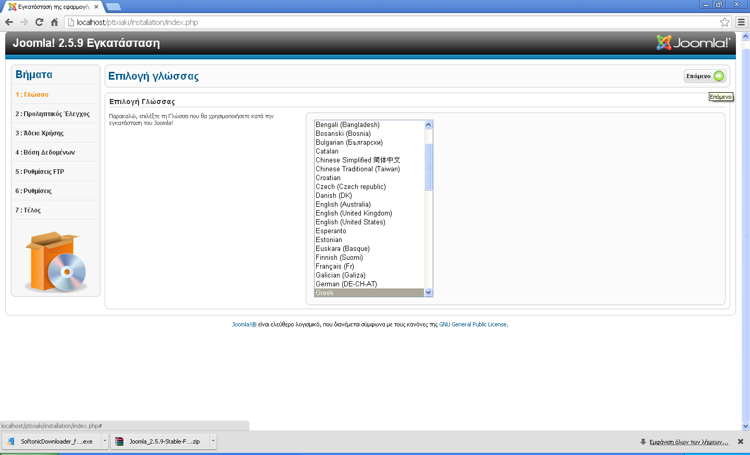Click green arrow on Επόμενο button
Image resolution: width=750 pixels, height=455 pixels.
click(719, 76)
